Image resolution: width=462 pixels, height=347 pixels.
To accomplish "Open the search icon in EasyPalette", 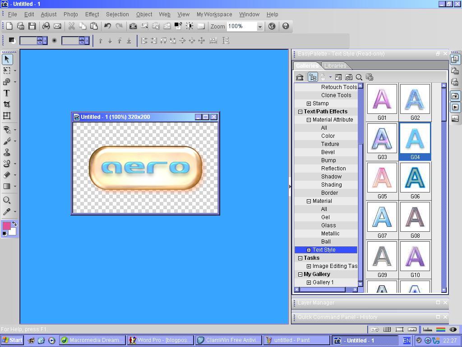I will [359, 77].
